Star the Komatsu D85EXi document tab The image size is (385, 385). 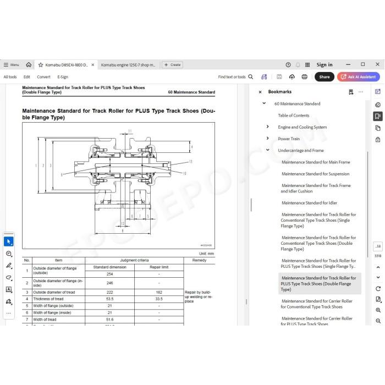click(x=41, y=65)
